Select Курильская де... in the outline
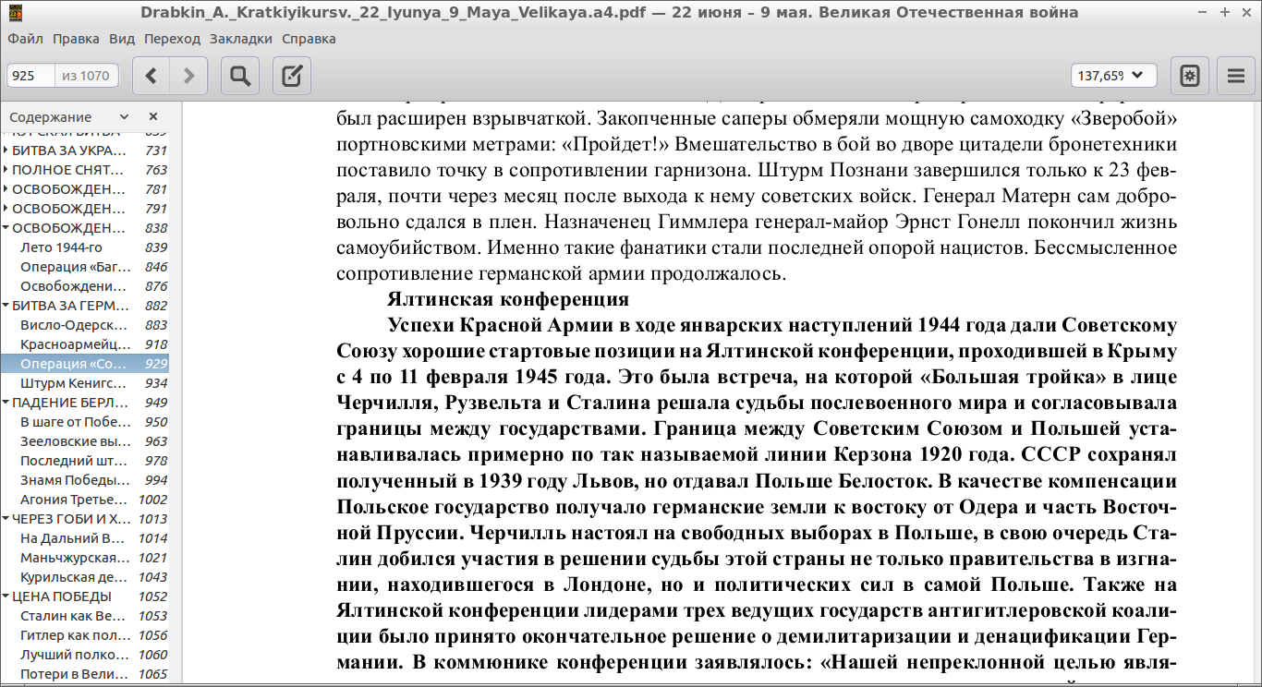The width and height of the screenshot is (1262, 687). [74, 577]
